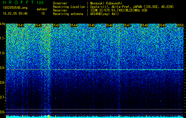Click the date-time 10.02.05 05:40
The width and height of the screenshot is (186, 118).
(15, 14)
